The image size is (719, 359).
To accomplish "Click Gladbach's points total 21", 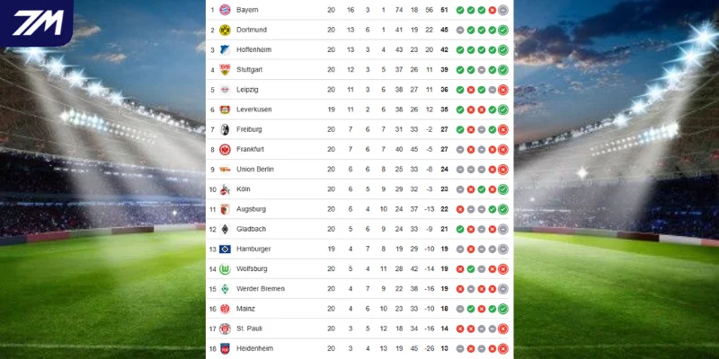I will [x=444, y=229].
